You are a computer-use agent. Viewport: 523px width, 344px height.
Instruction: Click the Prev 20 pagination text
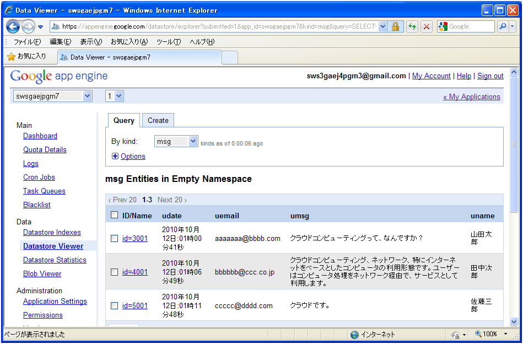pyautogui.click(x=122, y=200)
